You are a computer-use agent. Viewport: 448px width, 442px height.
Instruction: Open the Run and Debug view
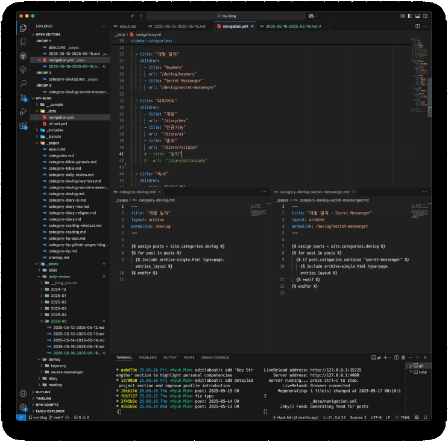(x=23, y=111)
